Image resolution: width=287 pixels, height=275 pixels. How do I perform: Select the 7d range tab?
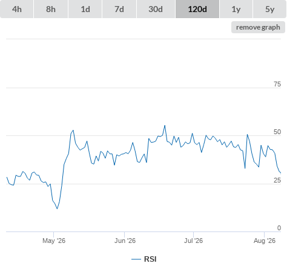[119, 9]
